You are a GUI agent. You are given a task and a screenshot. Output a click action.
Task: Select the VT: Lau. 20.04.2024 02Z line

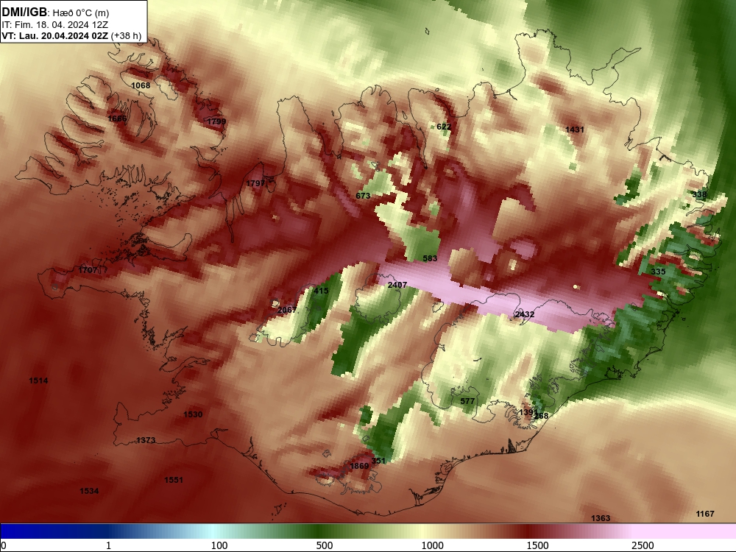55,36
